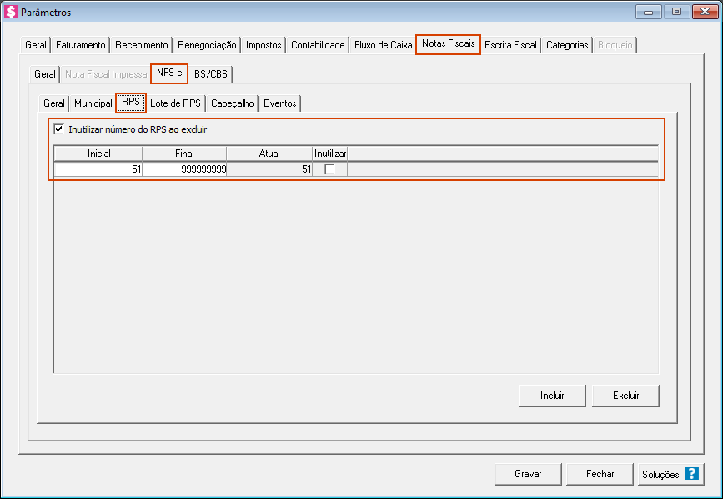Switch to the Recebimento tab
Screen dimensions: 723x499
click(142, 45)
